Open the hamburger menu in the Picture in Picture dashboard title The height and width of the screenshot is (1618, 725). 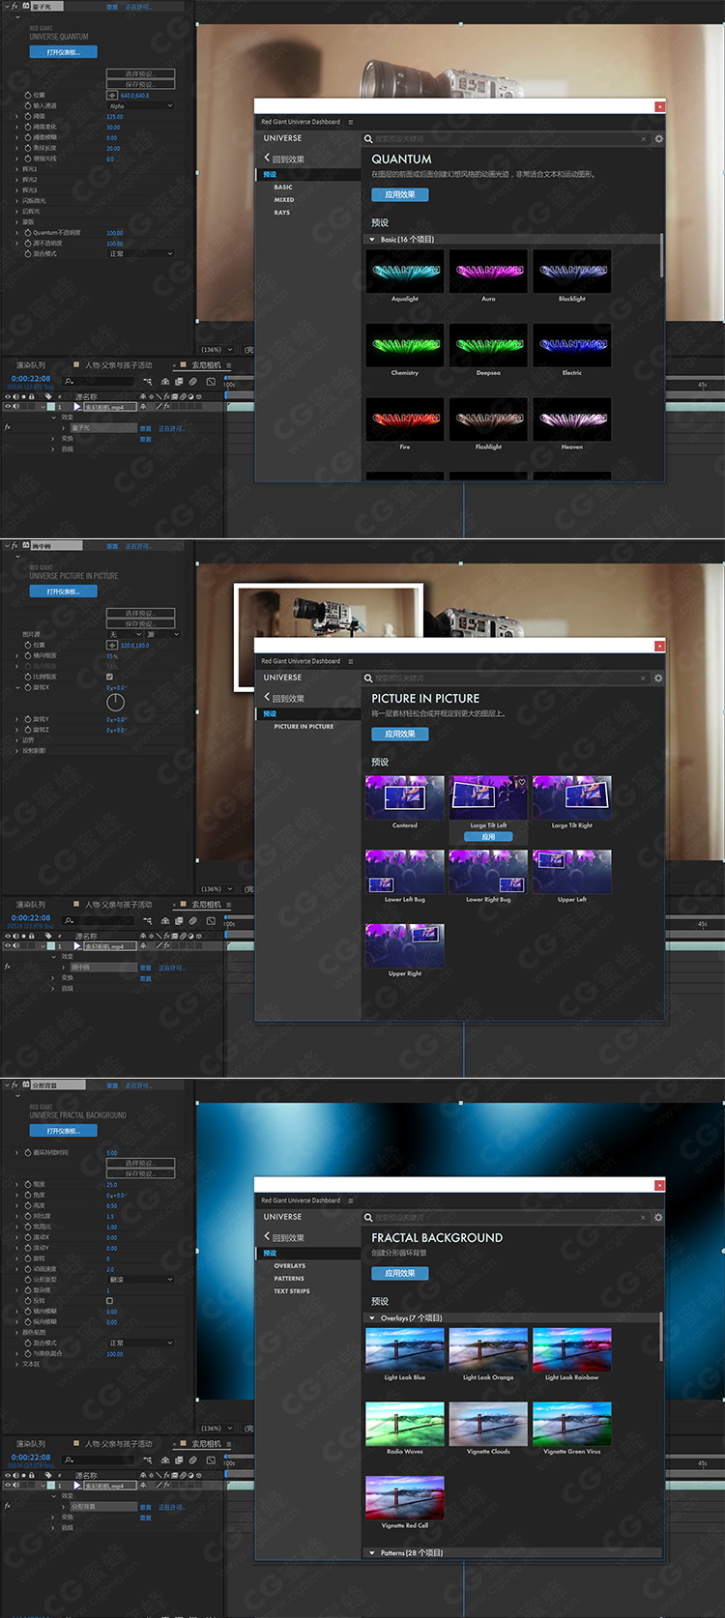[350, 661]
